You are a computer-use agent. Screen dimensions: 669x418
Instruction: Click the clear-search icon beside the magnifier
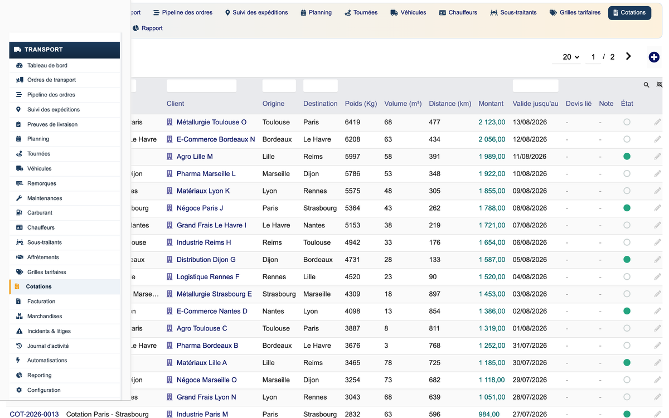pos(660,85)
